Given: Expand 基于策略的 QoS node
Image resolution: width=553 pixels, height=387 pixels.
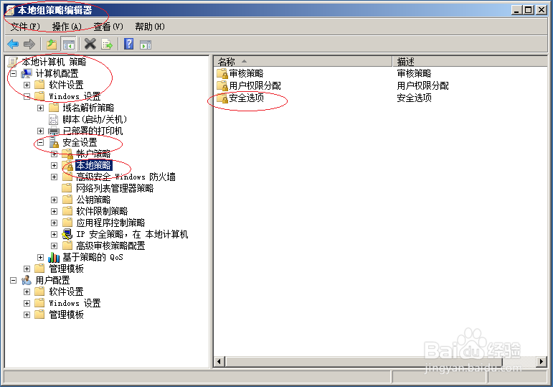Looking at the screenshot, I should (x=41, y=258).
